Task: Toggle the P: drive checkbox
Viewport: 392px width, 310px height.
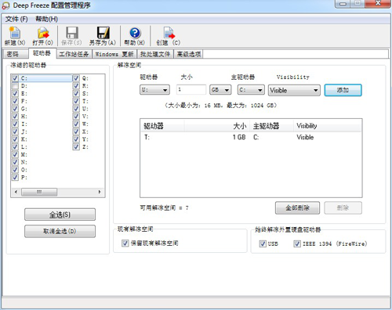Action: [15, 178]
